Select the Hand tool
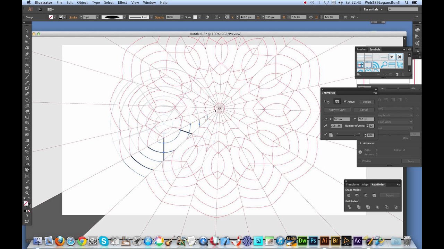This screenshot has height=249, width=444. (x=27, y=187)
